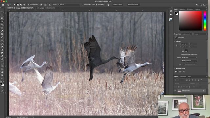Select the Crop tool
Image resolution: width=210 pixels, height=118 pixels.
2,25
